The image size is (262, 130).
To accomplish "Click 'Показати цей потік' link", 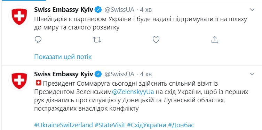I will pos(63,57).
